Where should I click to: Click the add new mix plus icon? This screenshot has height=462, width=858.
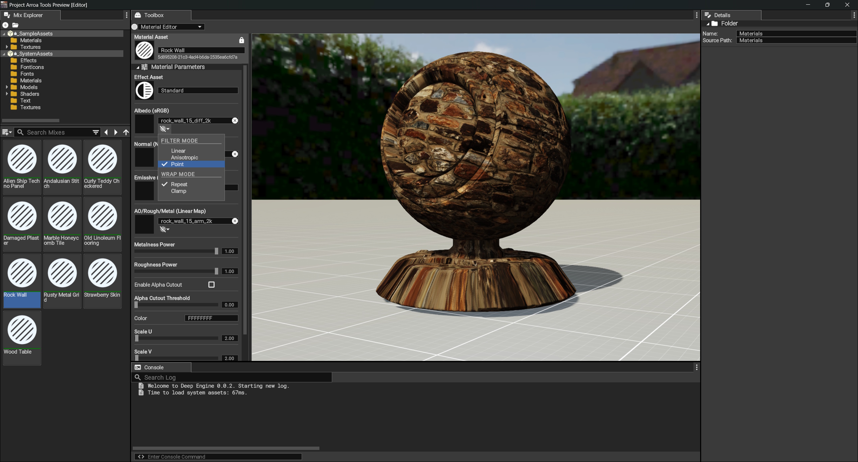click(x=5, y=25)
